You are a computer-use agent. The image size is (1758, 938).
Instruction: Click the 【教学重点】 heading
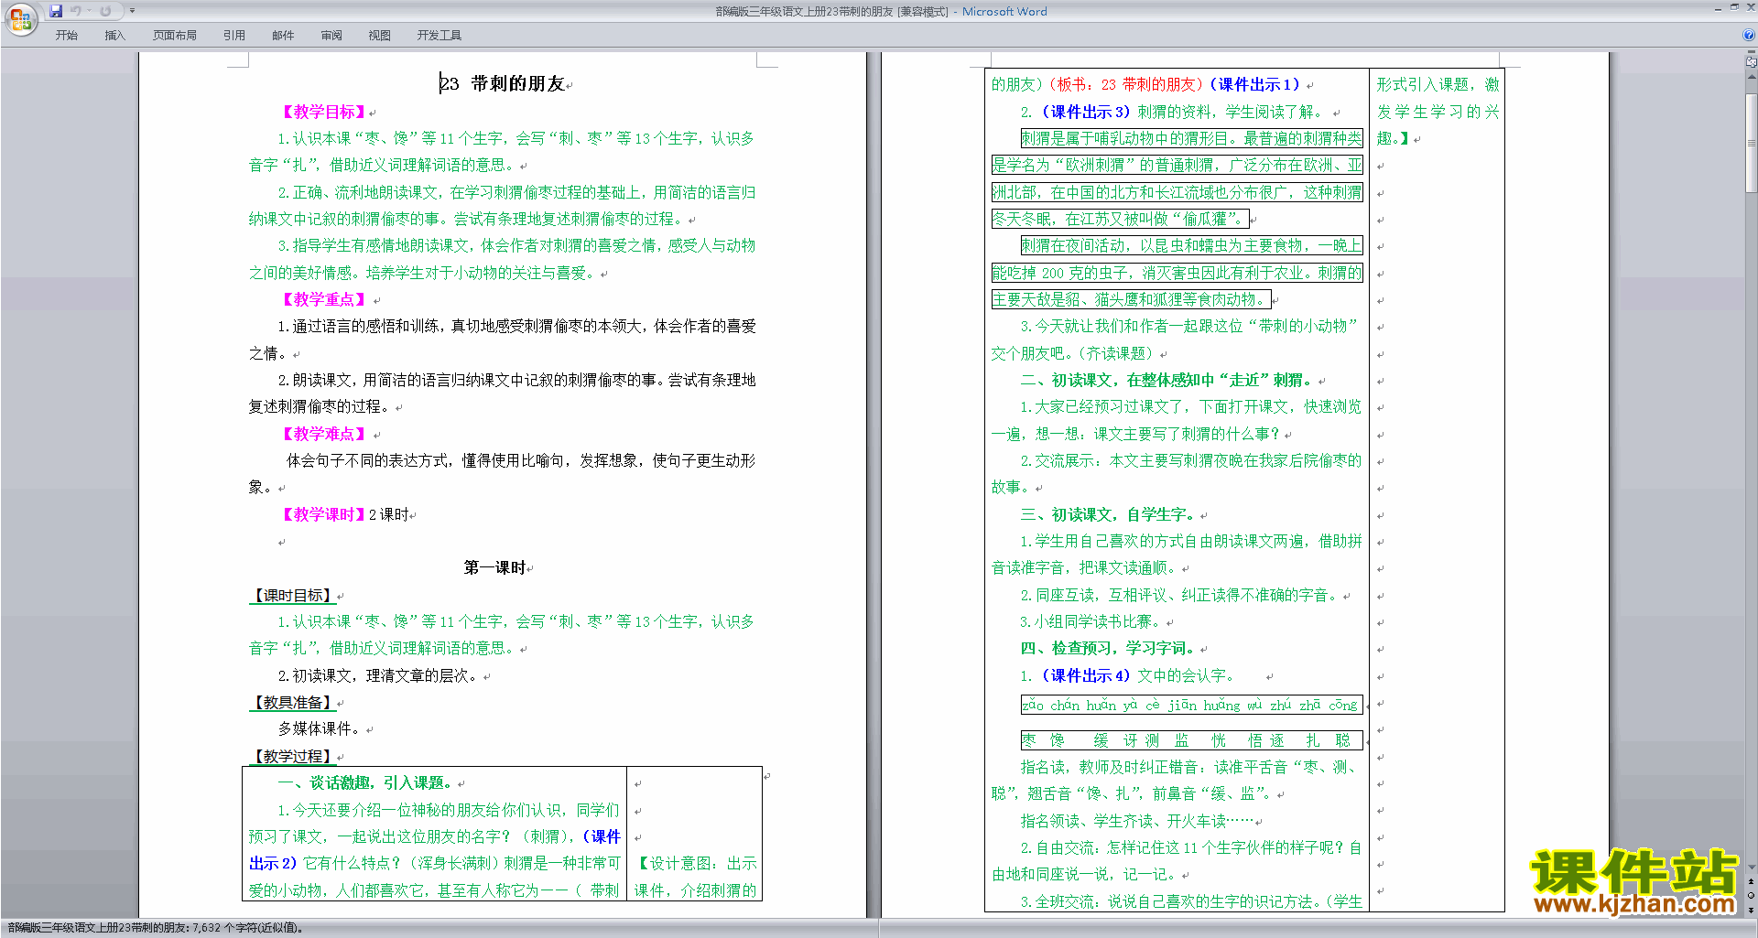324,299
